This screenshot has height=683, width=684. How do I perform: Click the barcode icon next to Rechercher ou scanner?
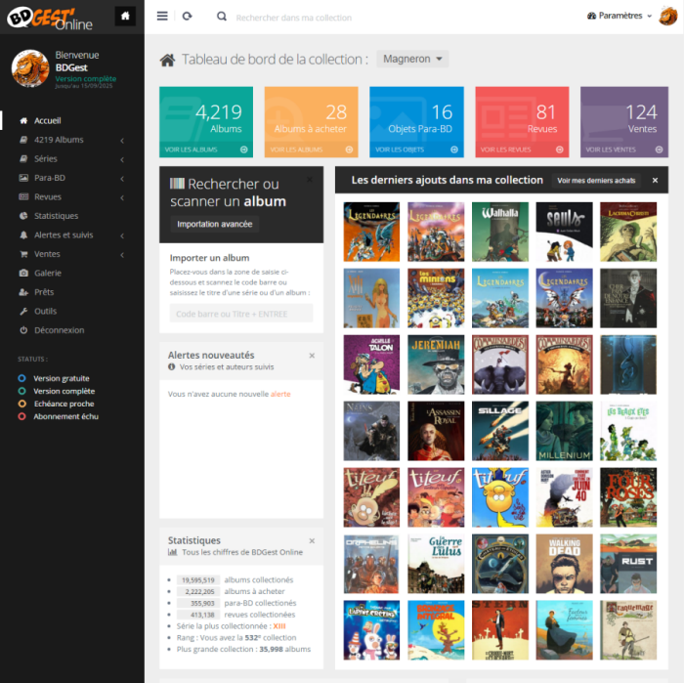click(x=177, y=183)
